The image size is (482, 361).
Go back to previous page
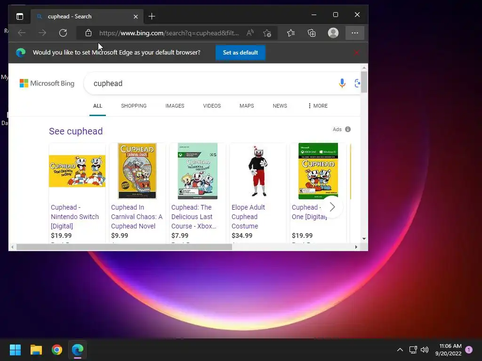point(22,33)
